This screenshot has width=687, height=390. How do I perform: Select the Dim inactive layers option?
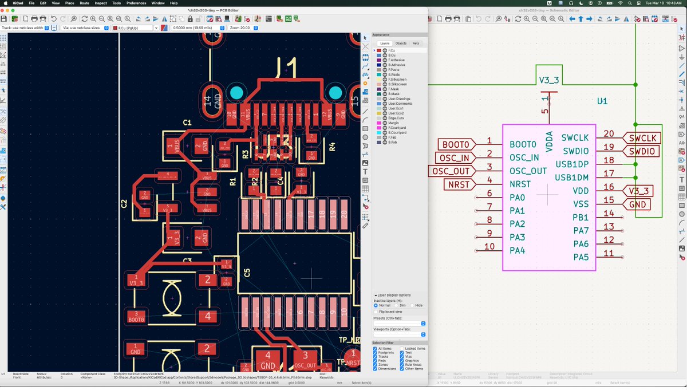[x=396, y=305]
